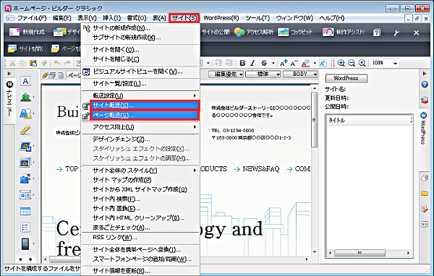Click the blue help icon in the right strip

(425, 85)
